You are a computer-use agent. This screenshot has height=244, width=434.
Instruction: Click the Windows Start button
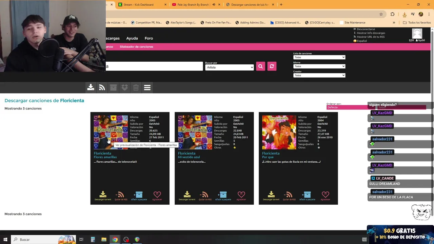(x=5, y=240)
